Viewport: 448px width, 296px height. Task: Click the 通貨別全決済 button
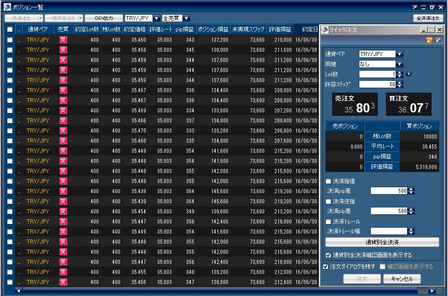coord(382,242)
